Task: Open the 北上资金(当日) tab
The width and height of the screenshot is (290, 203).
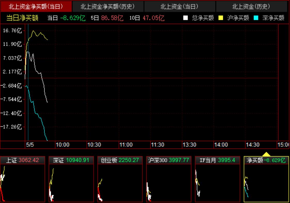Action: [x=179, y=6]
